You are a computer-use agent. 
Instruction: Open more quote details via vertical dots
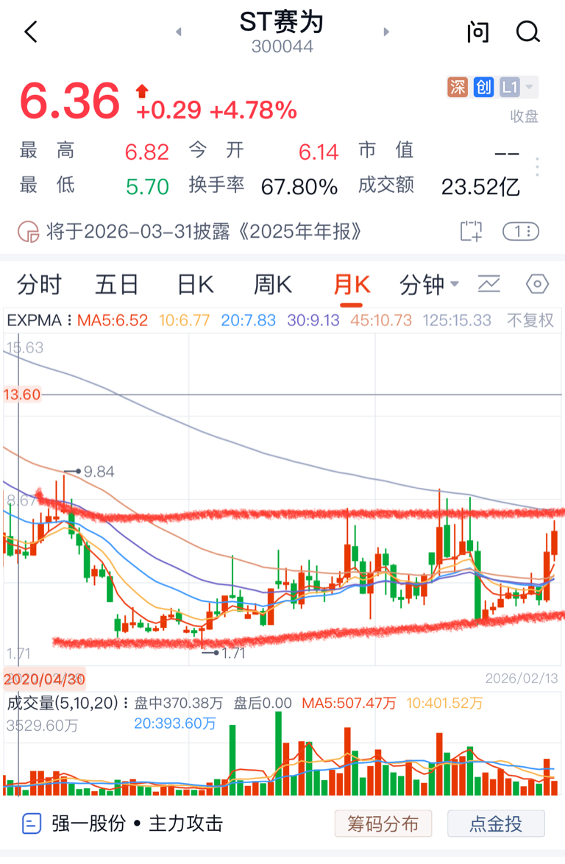pyautogui.click(x=537, y=167)
